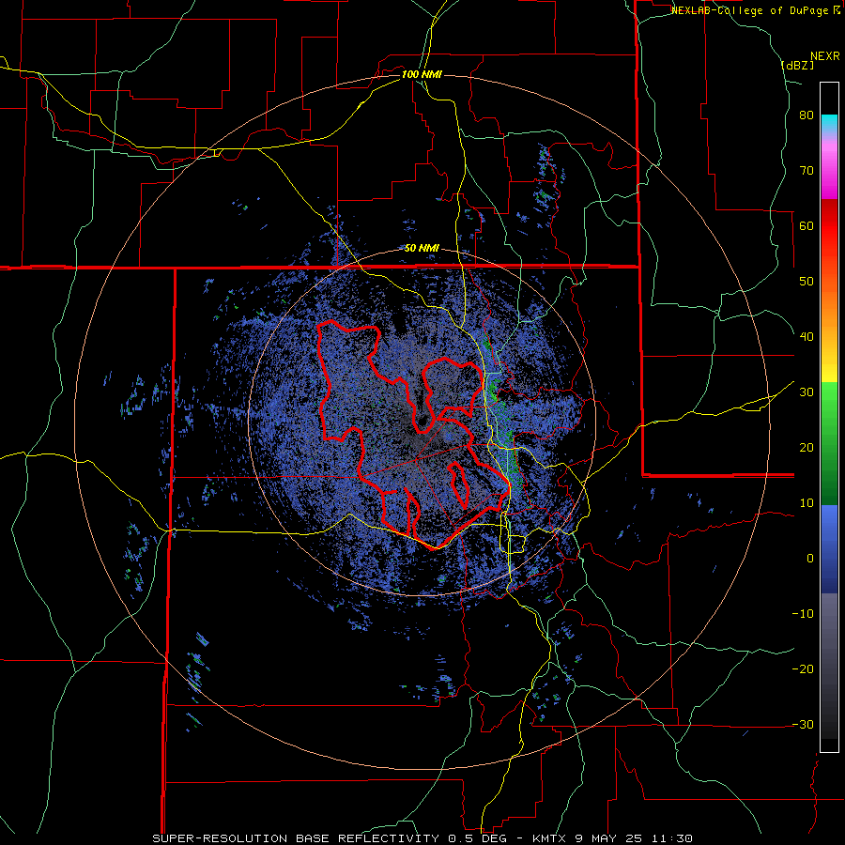Click the 50 value on the dBZ scale
Image resolution: width=845 pixels, height=845 pixels.
807,282
